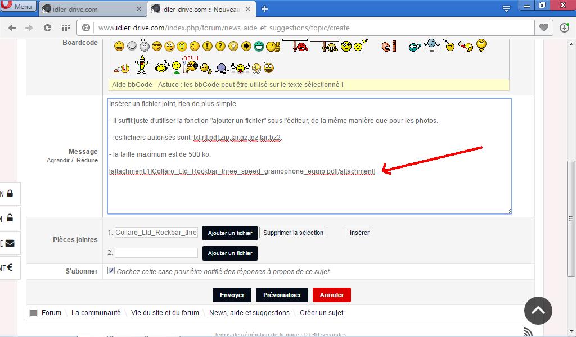Bookmark page with the heart icon
Image resolution: width=576 pixels, height=337 pixels.
[543, 28]
